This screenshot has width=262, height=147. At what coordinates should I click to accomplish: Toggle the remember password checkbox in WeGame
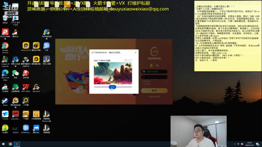(142, 81)
